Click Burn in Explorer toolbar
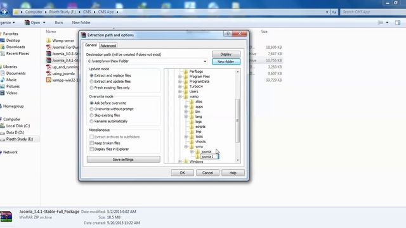406x228 pixels. point(59,23)
